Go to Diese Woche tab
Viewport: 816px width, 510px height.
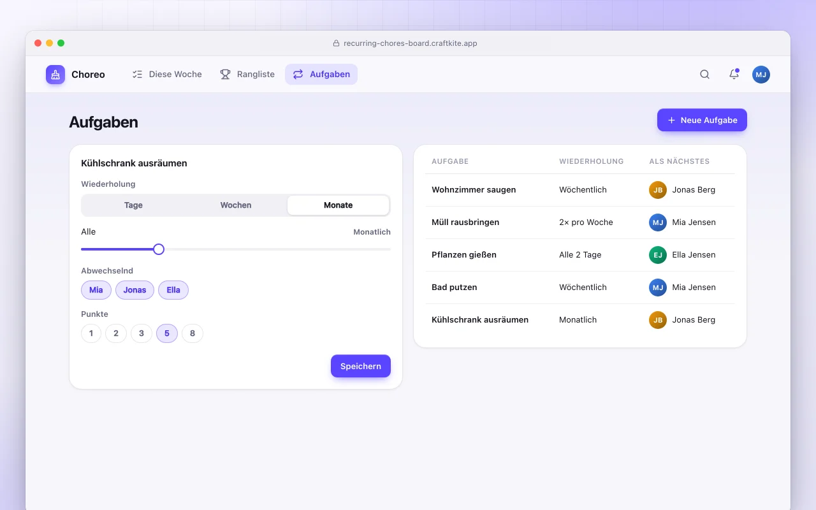167,75
